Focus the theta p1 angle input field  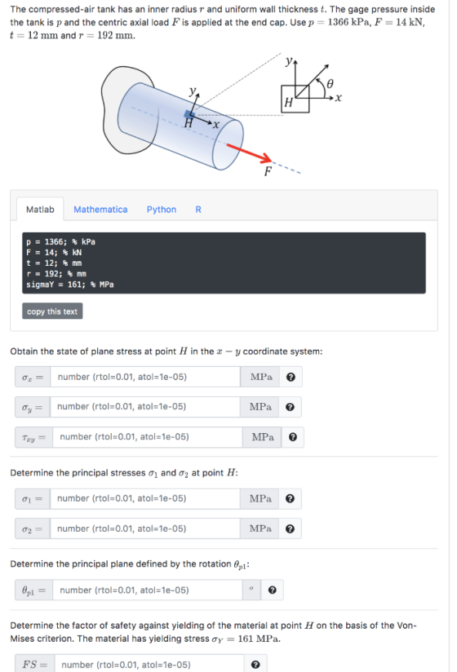tap(147, 590)
